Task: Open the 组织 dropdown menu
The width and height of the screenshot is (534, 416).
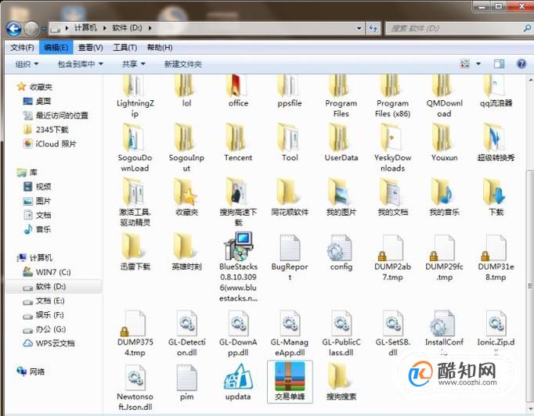Action: click(27, 64)
